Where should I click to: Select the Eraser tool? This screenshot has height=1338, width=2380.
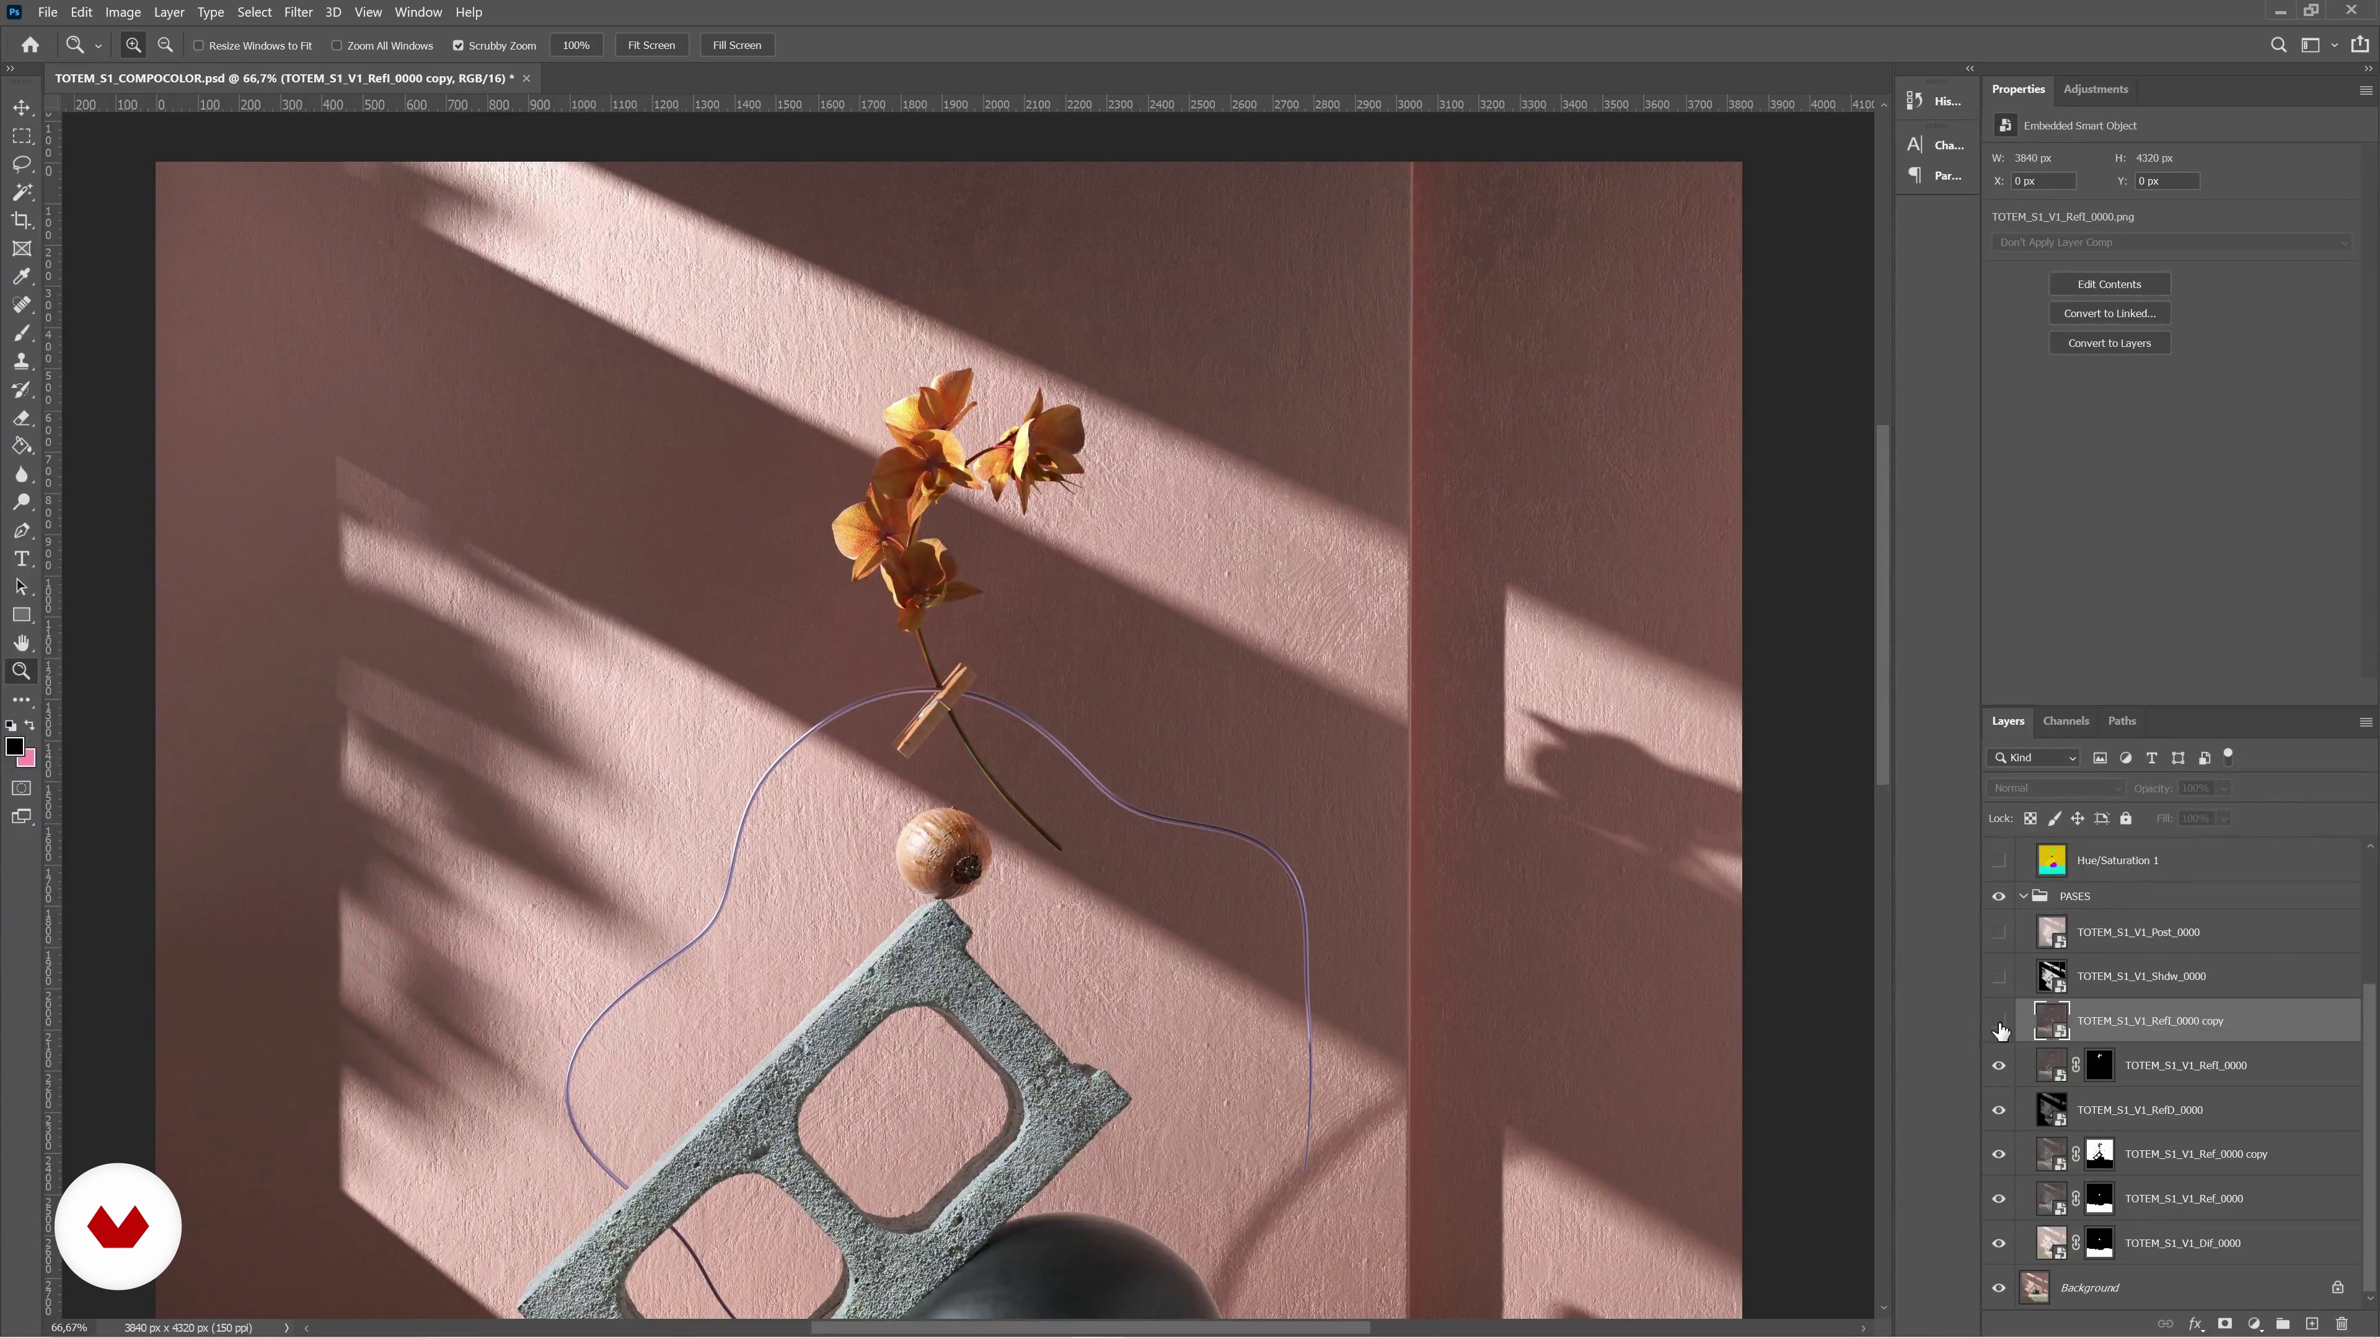click(x=21, y=418)
